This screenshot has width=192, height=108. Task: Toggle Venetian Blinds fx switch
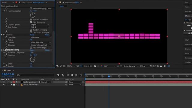[4, 50]
